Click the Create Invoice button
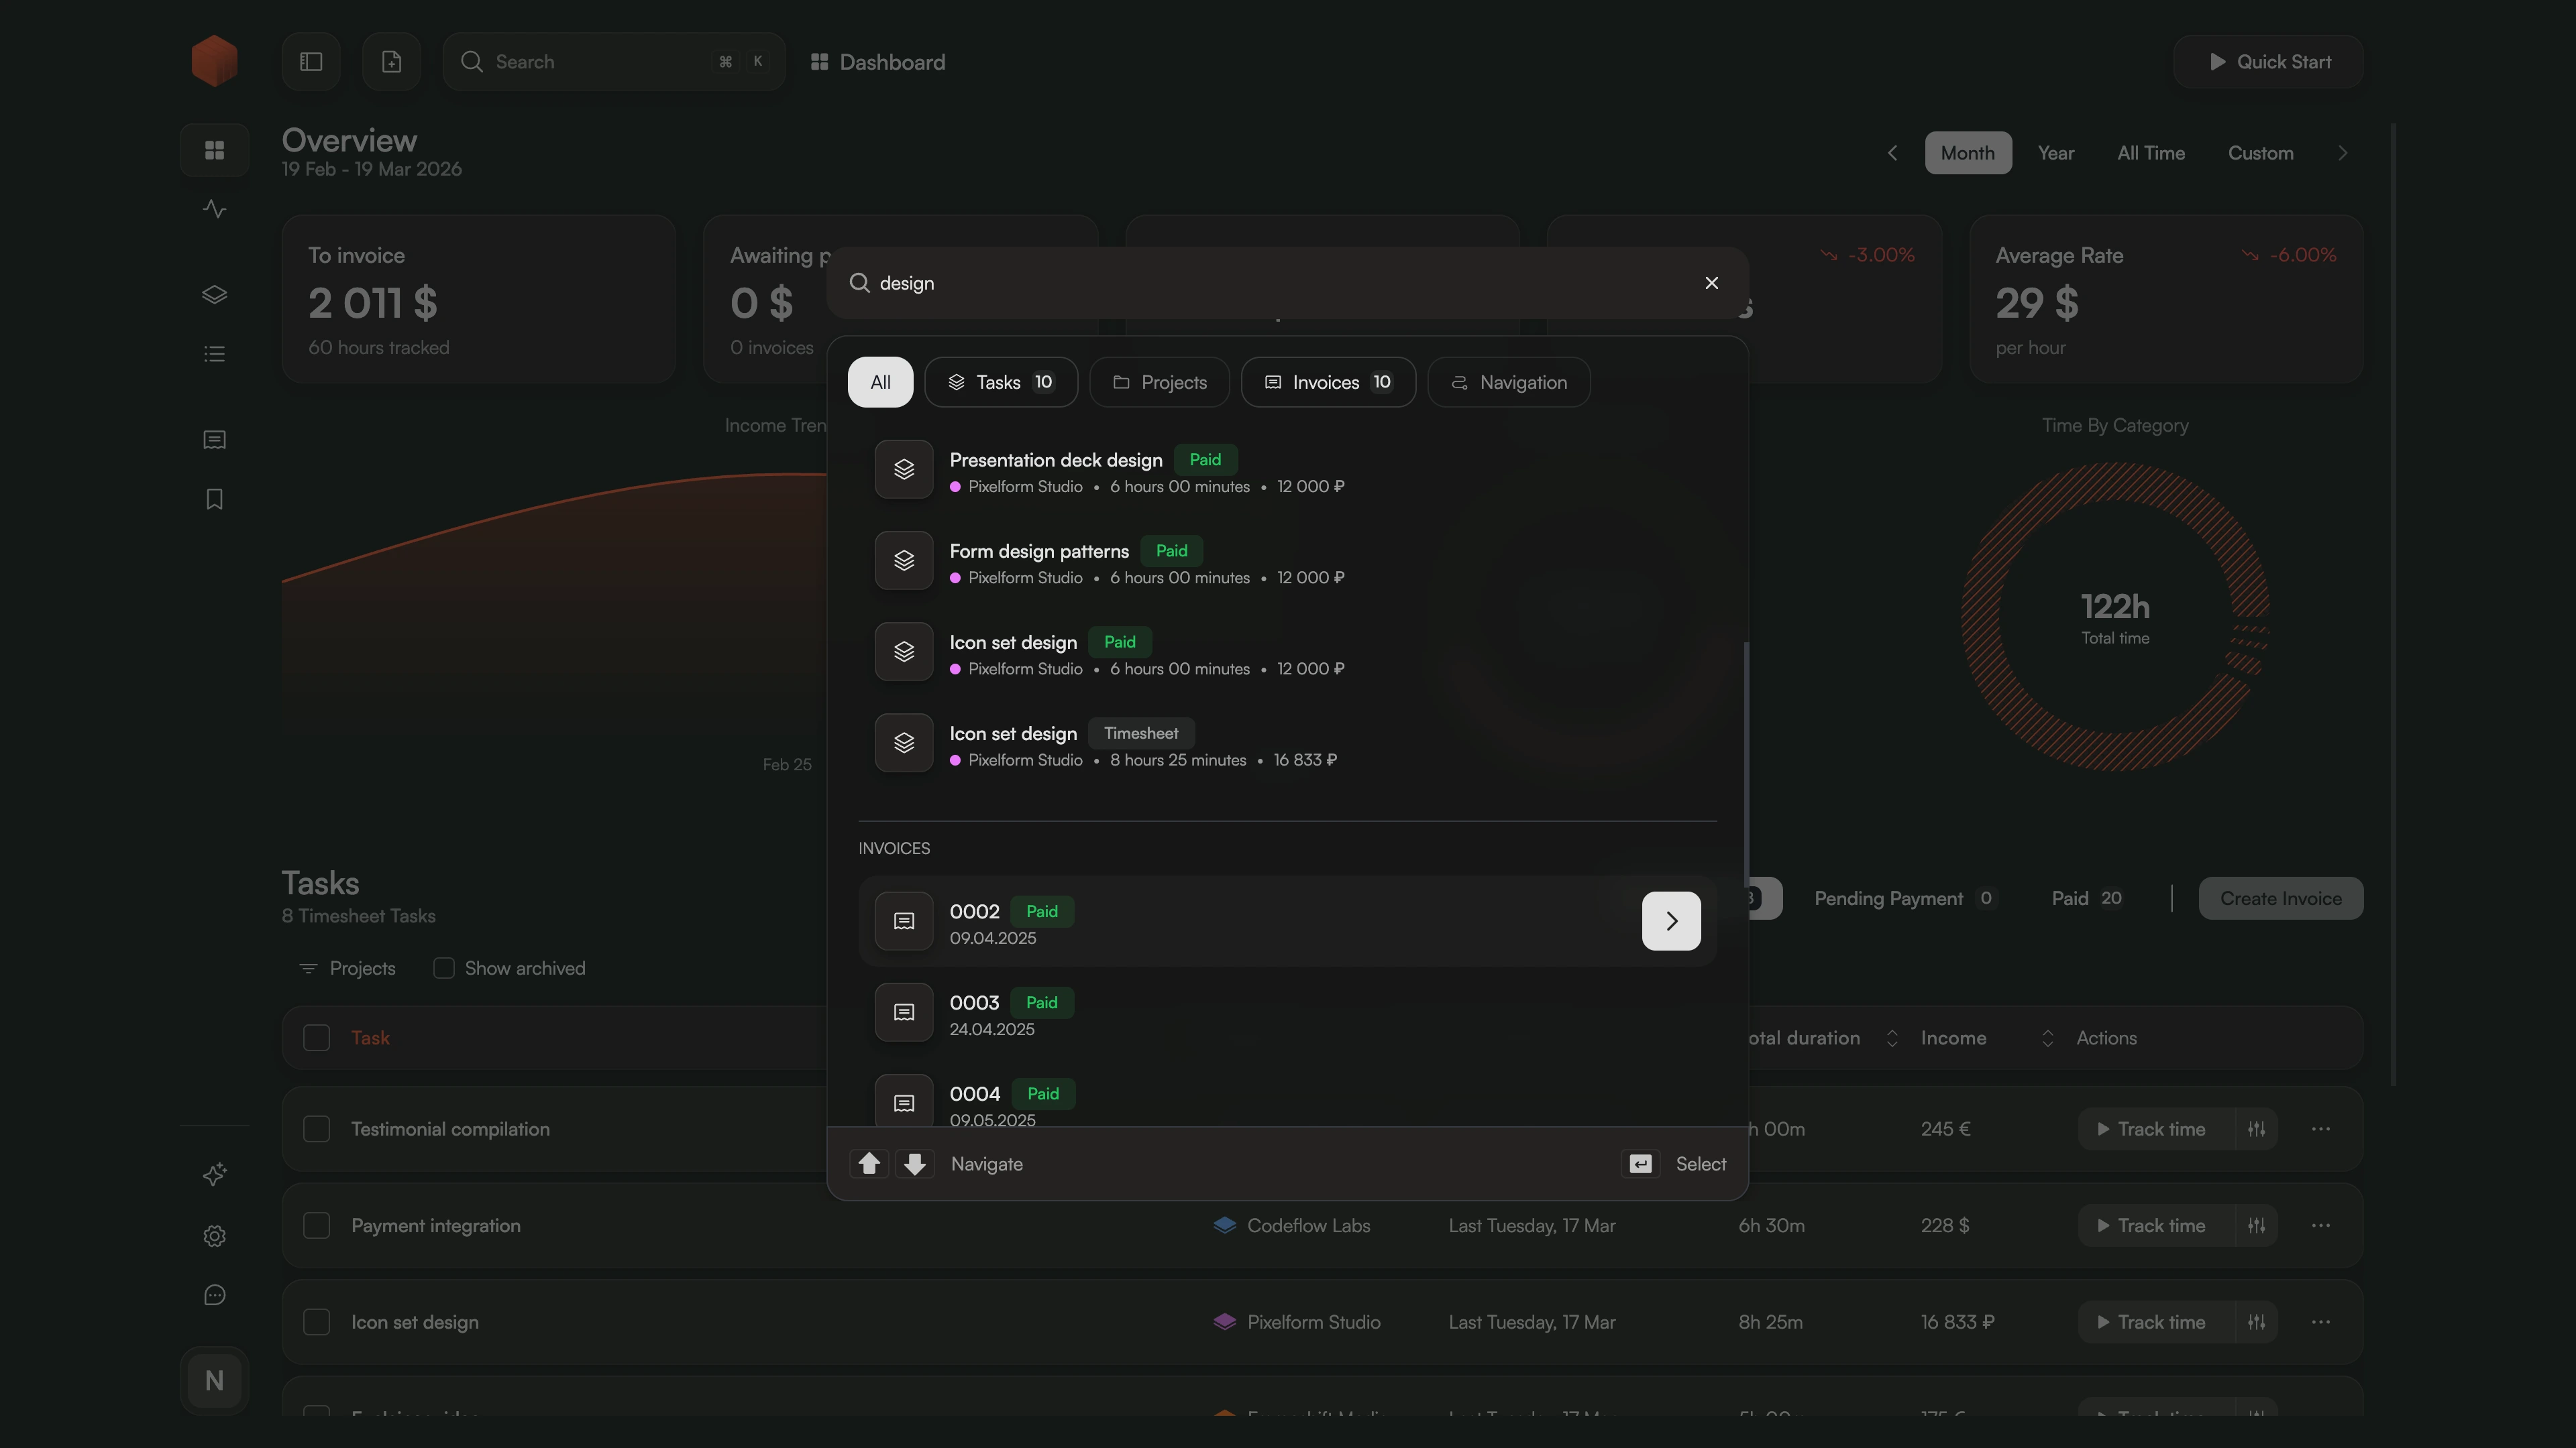The image size is (2576, 1448). point(2280,898)
